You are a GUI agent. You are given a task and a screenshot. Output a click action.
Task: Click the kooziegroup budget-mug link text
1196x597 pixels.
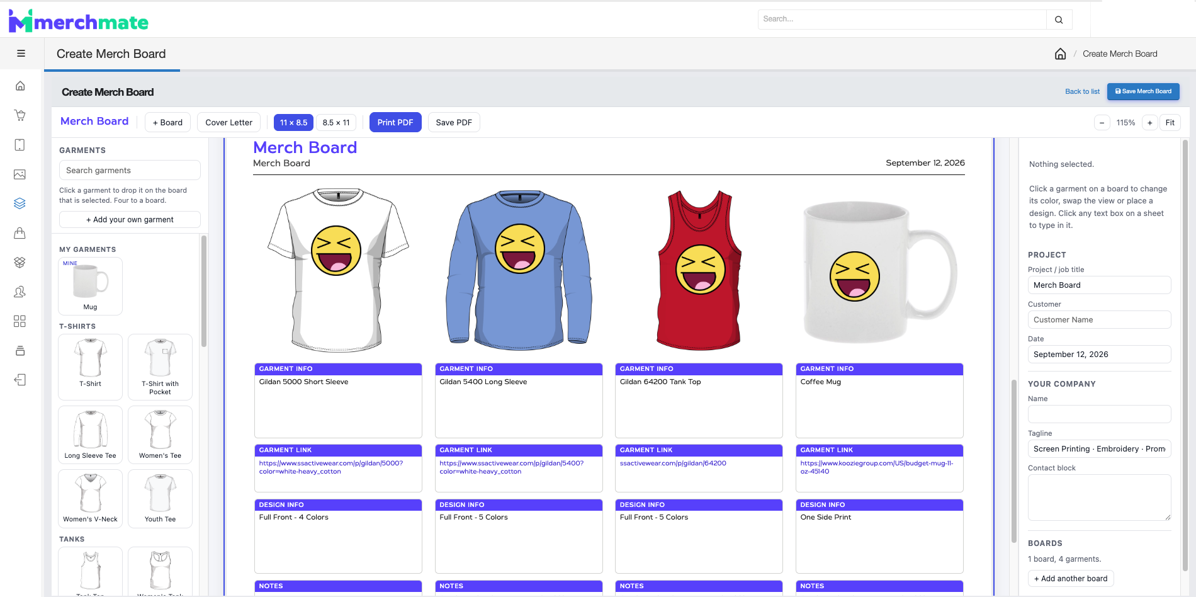pos(877,467)
